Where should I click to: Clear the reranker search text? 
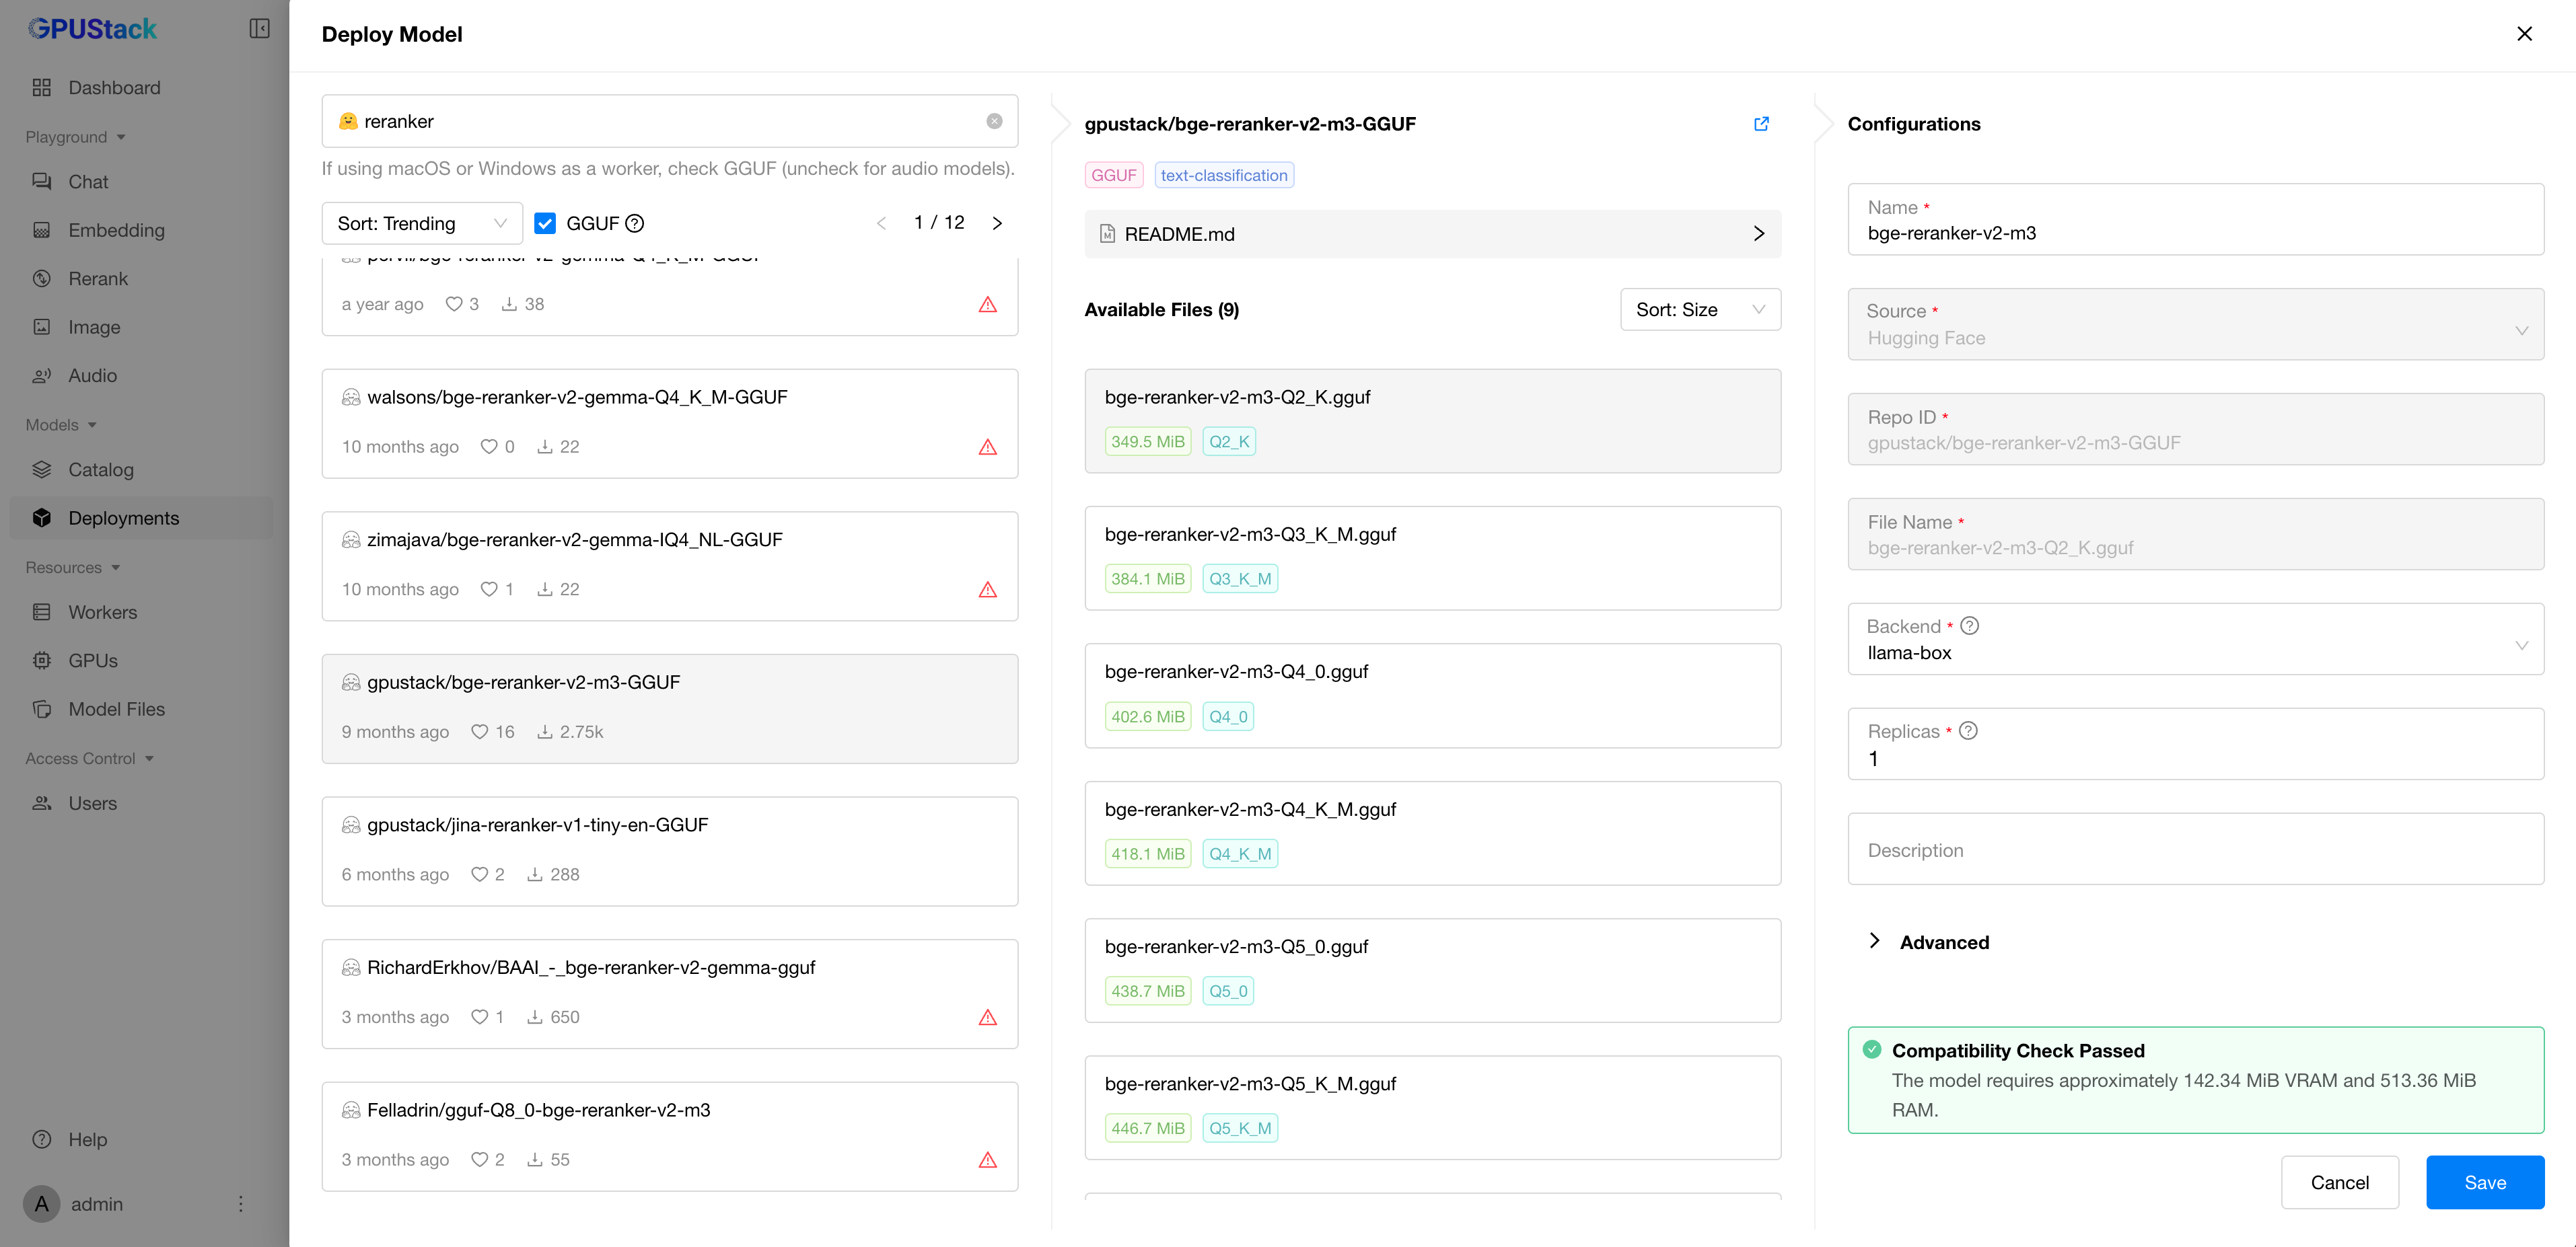[994, 121]
